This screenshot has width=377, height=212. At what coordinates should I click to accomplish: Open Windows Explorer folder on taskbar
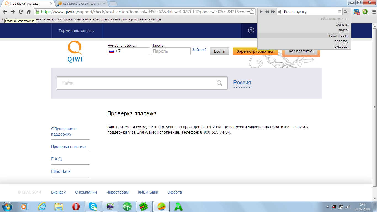click(59, 206)
